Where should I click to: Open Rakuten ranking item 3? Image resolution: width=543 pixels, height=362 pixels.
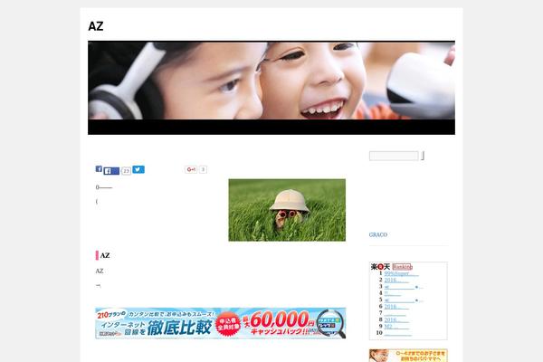(x=404, y=287)
